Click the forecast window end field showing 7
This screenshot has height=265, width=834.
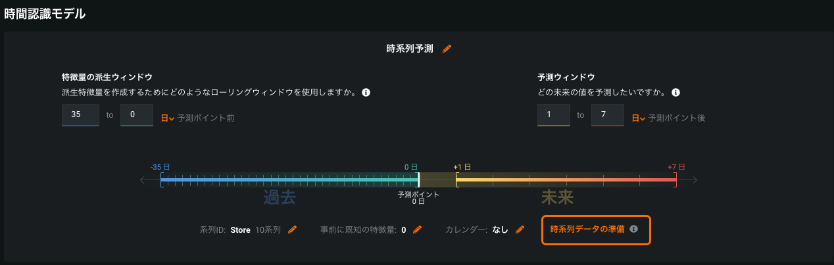pyautogui.click(x=608, y=114)
